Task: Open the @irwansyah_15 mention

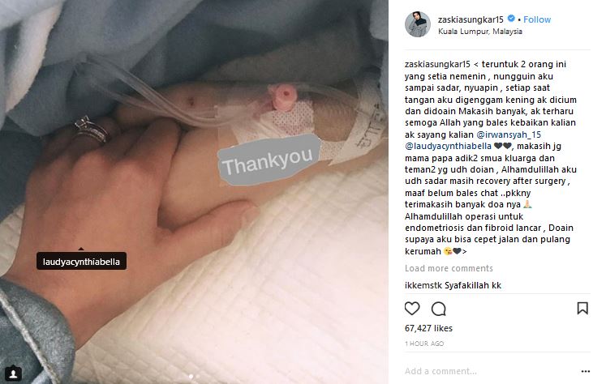Action: 509,134
